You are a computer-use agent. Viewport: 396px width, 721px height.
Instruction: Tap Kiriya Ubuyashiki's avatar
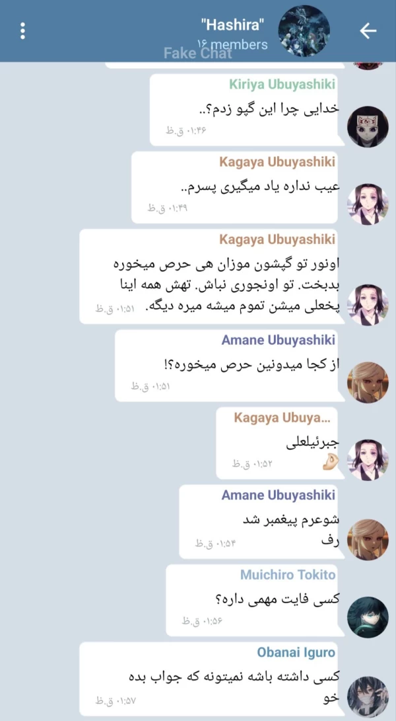[368, 126]
